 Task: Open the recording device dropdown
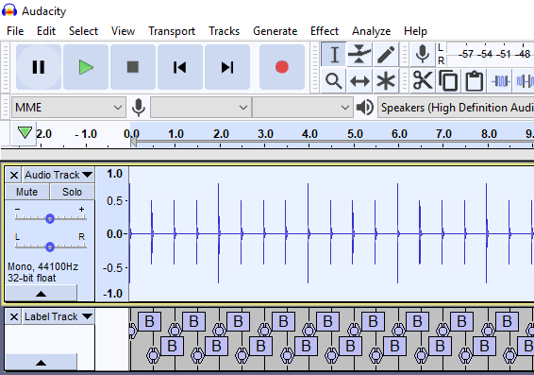[x=201, y=108]
